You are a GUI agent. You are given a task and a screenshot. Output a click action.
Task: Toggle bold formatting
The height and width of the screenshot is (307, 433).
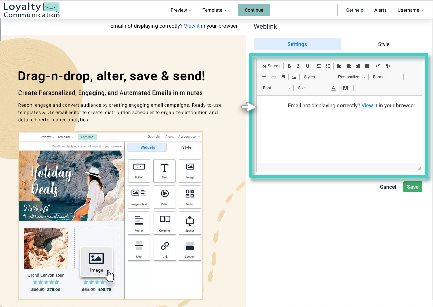[289, 66]
